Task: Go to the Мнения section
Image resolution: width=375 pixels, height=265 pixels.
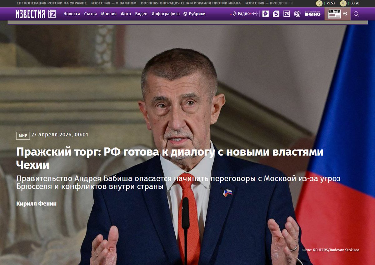Action: click(x=109, y=14)
